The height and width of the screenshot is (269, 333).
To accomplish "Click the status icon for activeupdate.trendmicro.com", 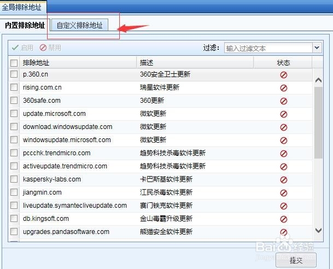I will 284,167.
